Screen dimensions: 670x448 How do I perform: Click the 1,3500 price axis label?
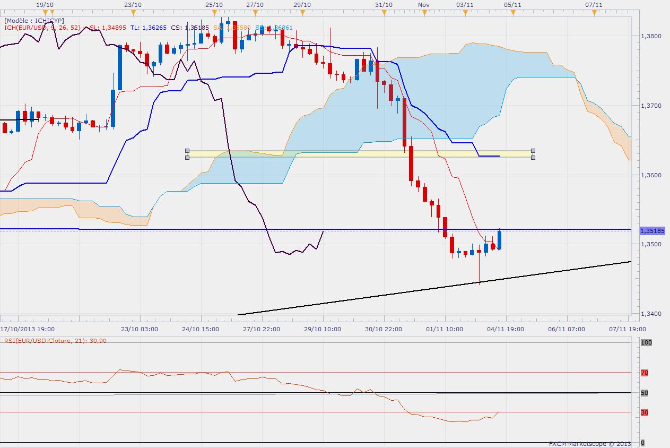tap(652, 244)
